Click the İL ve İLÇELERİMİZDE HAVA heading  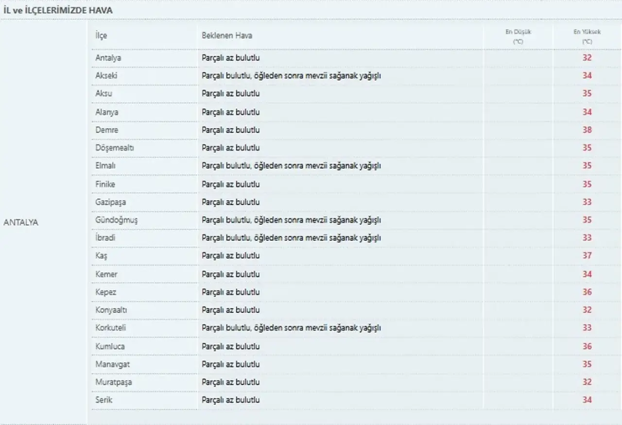coord(58,10)
